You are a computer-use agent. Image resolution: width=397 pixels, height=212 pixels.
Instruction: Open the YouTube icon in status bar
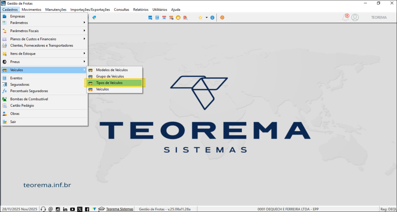72,209
